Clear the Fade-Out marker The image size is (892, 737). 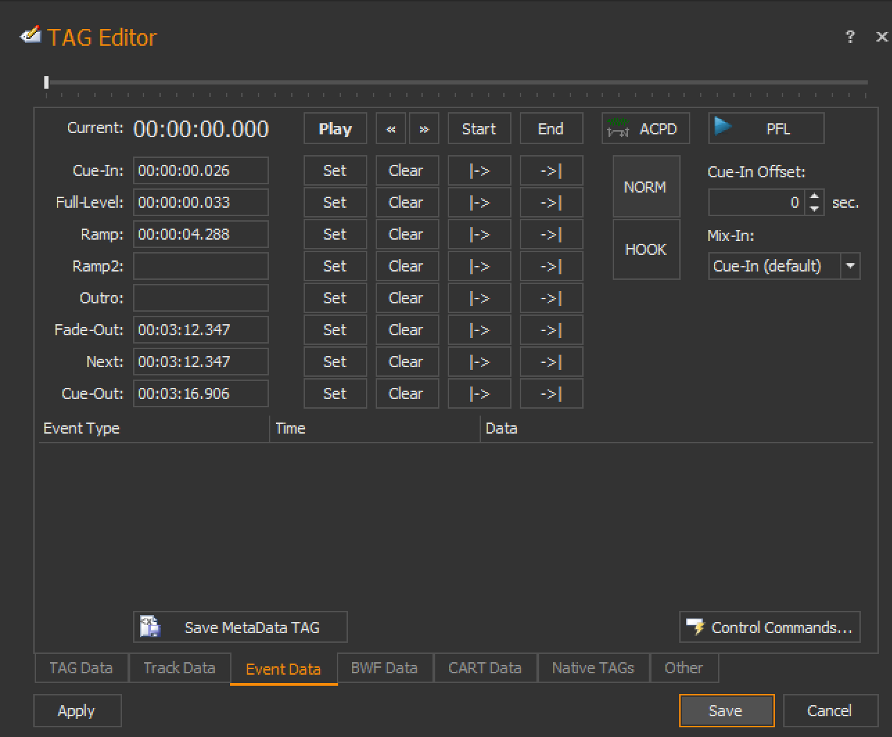pos(406,330)
